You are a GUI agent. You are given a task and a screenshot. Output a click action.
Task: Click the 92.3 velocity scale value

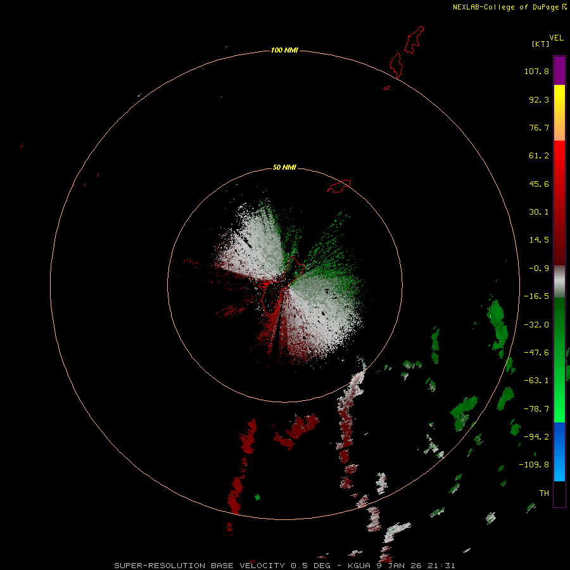(x=539, y=99)
